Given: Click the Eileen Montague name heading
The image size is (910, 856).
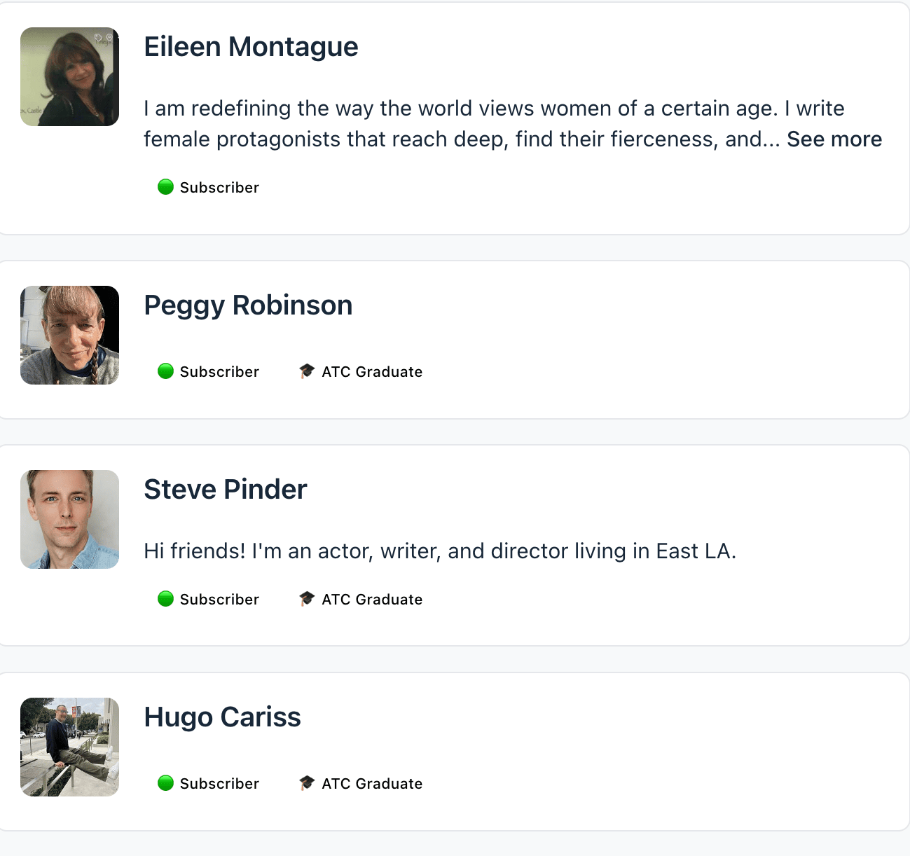Looking at the screenshot, I should pyautogui.click(x=251, y=47).
